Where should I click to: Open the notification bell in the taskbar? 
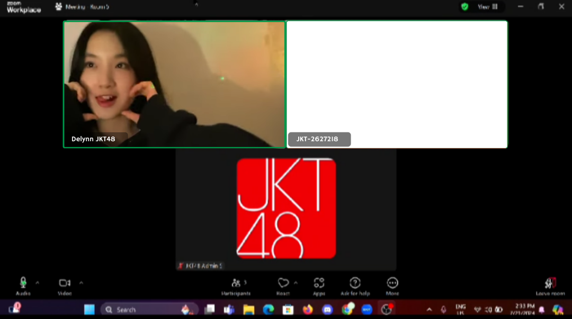(542, 310)
